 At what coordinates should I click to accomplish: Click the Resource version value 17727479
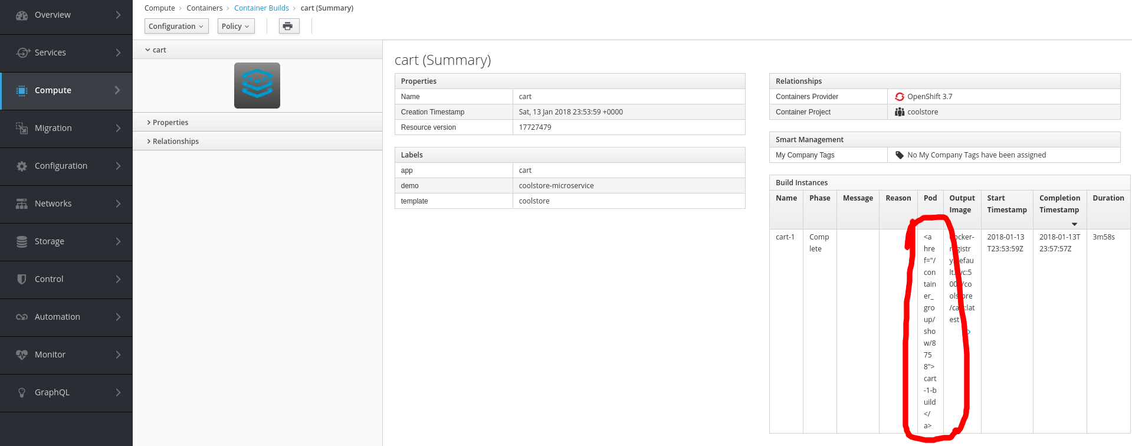click(x=535, y=127)
